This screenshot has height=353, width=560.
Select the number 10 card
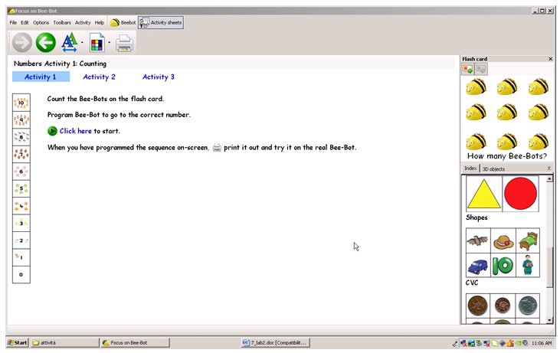pos(21,103)
